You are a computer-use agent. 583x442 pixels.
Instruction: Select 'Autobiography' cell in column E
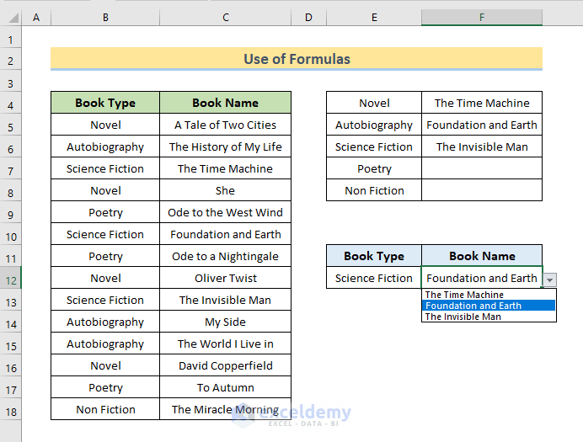click(374, 125)
